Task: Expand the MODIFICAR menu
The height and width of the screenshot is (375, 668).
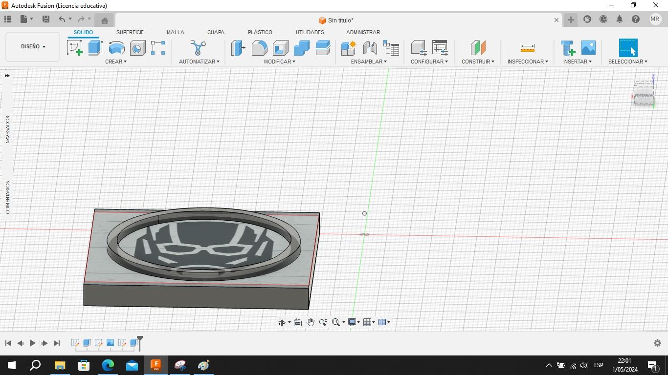Action: [x=280, y=62]
